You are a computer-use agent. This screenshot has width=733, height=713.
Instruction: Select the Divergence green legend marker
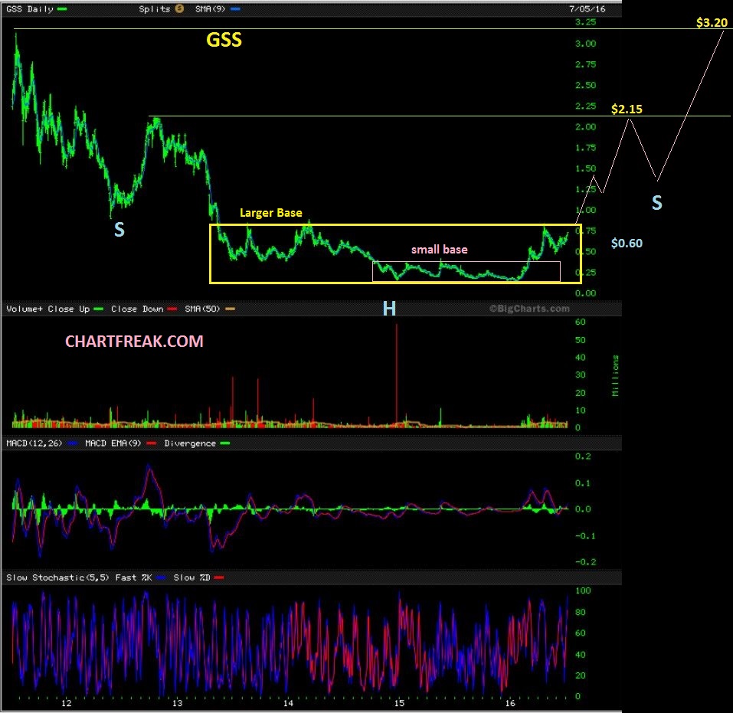point(226,443)
